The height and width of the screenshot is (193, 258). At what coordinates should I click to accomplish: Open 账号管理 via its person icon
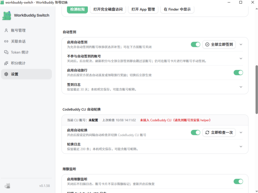[x=6, y=30]
